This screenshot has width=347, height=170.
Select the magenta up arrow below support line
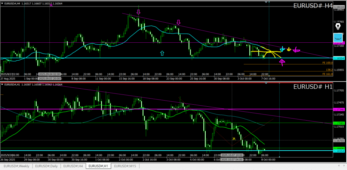click(282, 62)
